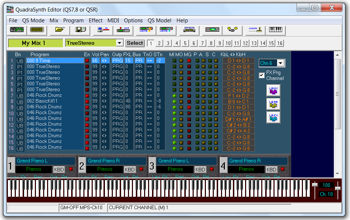This screenshot has height=220, width=350.
Task: Toggle enable LED for channel 1
Action: click(x=87, y=61)
